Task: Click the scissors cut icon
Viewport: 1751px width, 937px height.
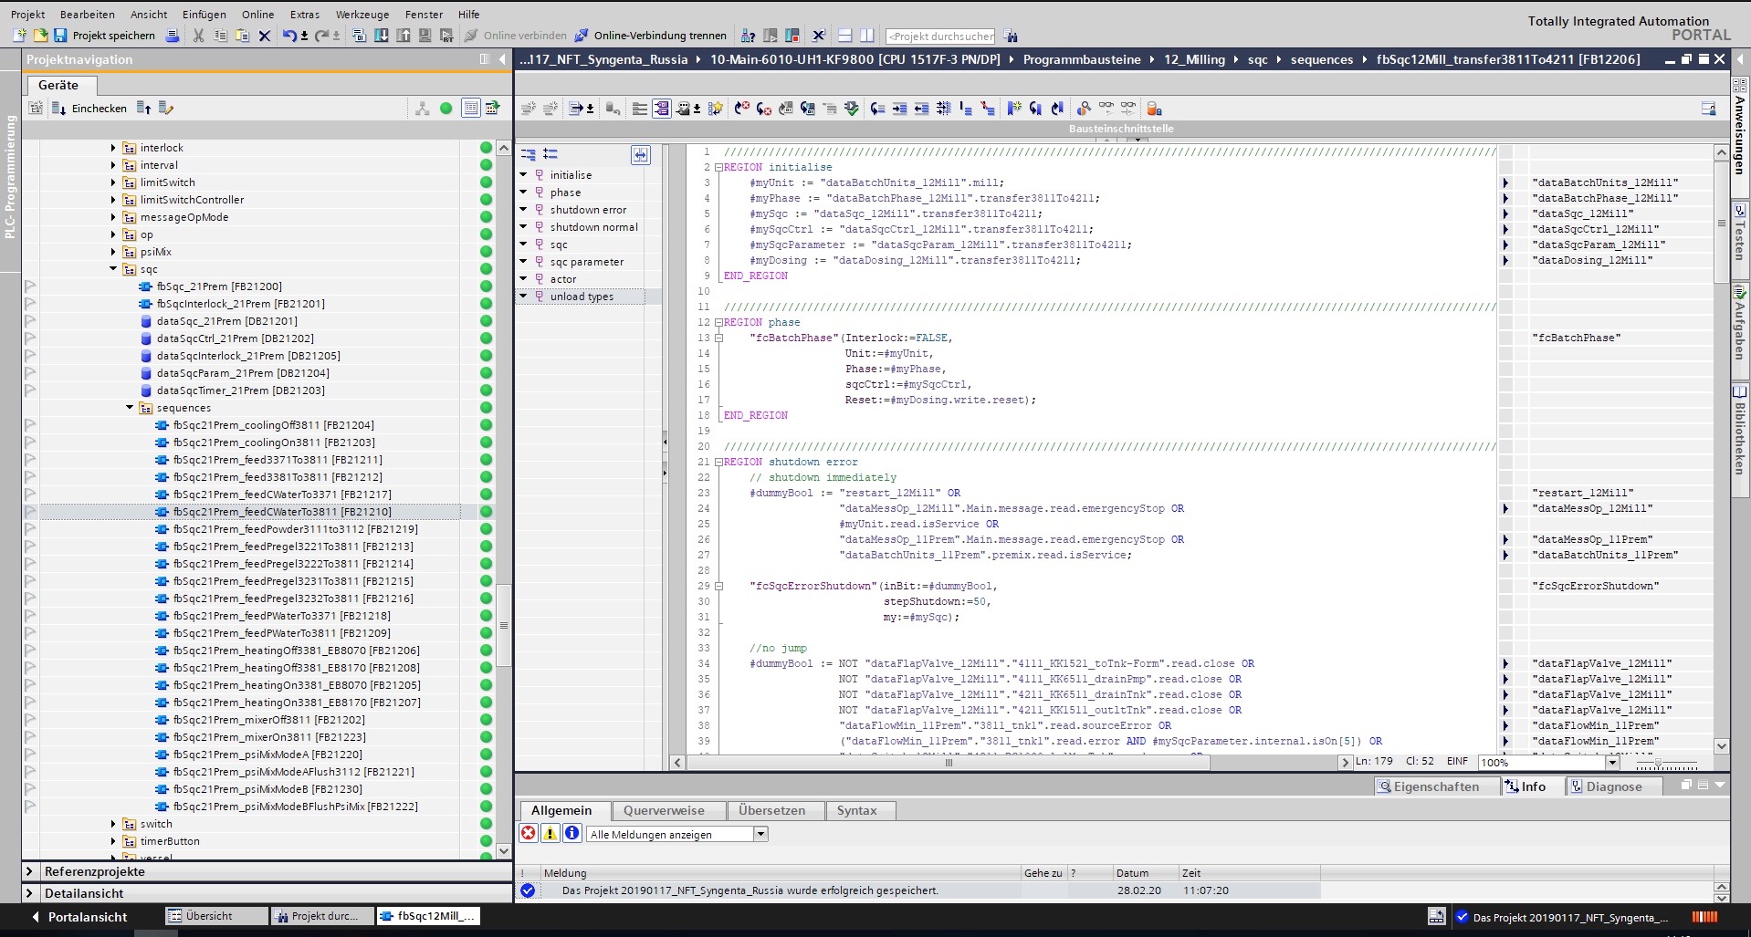Action: click(198, 36)
